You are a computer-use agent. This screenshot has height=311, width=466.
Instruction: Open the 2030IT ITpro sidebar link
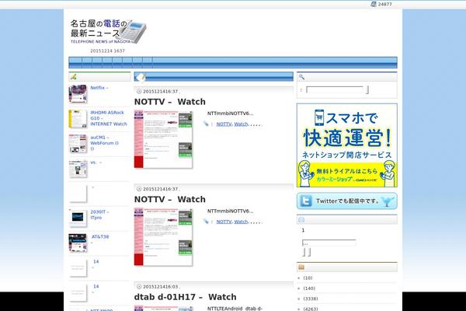click(99, 215)
